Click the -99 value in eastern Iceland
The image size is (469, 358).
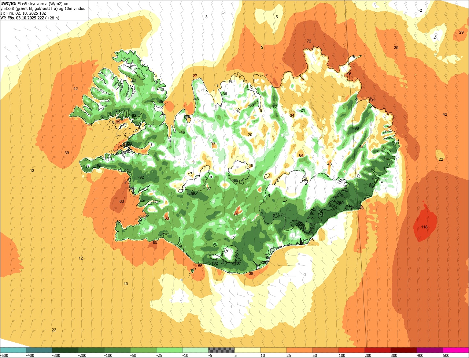tap(356, 128)
